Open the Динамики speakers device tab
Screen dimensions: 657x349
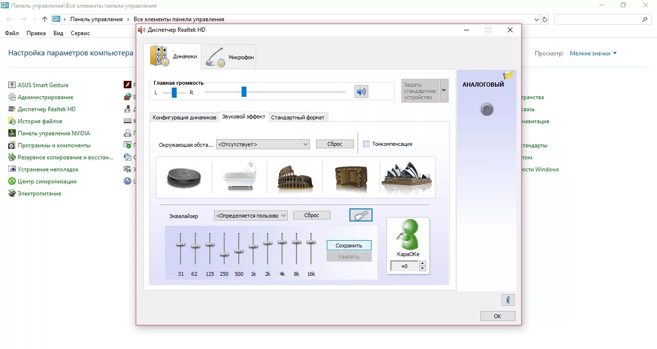[x=172, y=56]
